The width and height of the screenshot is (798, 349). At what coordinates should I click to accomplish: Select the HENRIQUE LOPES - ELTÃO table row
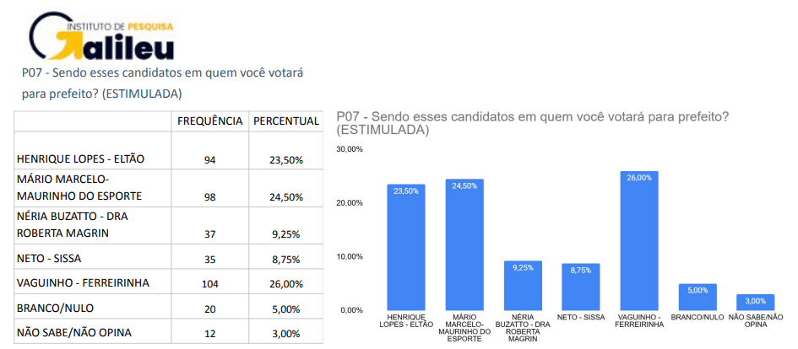click(168, 151)
